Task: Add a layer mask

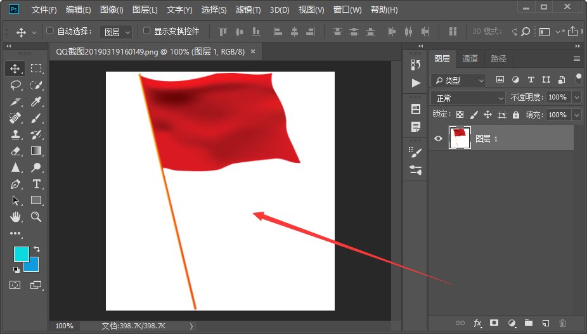Action: pyautogui.click(x=494, y=323)
